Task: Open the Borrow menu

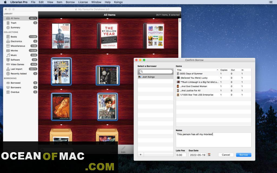Action: click(70, 2)
